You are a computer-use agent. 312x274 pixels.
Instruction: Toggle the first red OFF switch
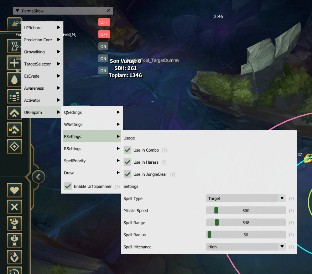click(104, 22)
